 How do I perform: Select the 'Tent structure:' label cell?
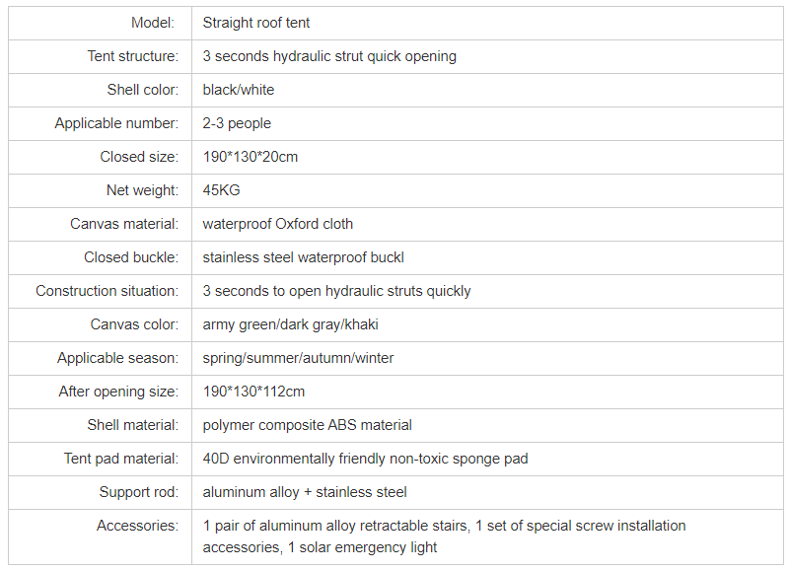(x=101, y=56)
